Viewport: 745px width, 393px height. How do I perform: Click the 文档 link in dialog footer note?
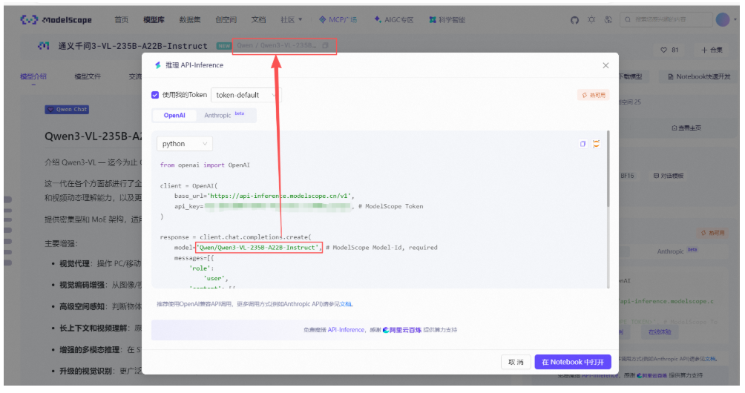pos(346,304)
